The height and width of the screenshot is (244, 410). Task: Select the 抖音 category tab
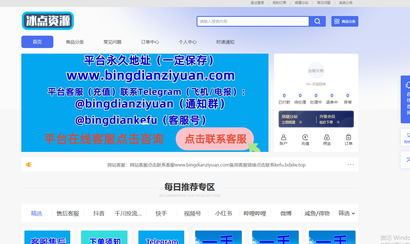99,213
